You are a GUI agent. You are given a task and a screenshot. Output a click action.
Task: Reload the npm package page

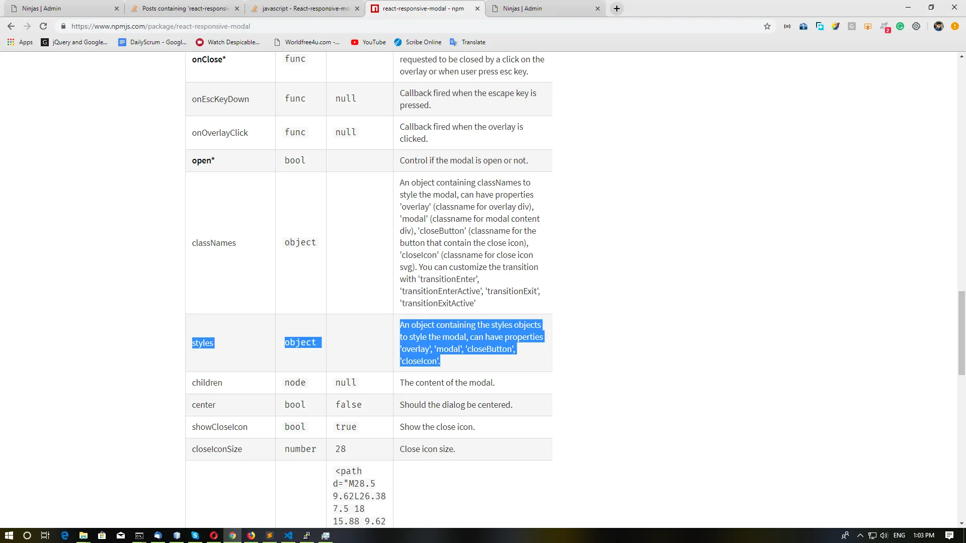[43, 26]
